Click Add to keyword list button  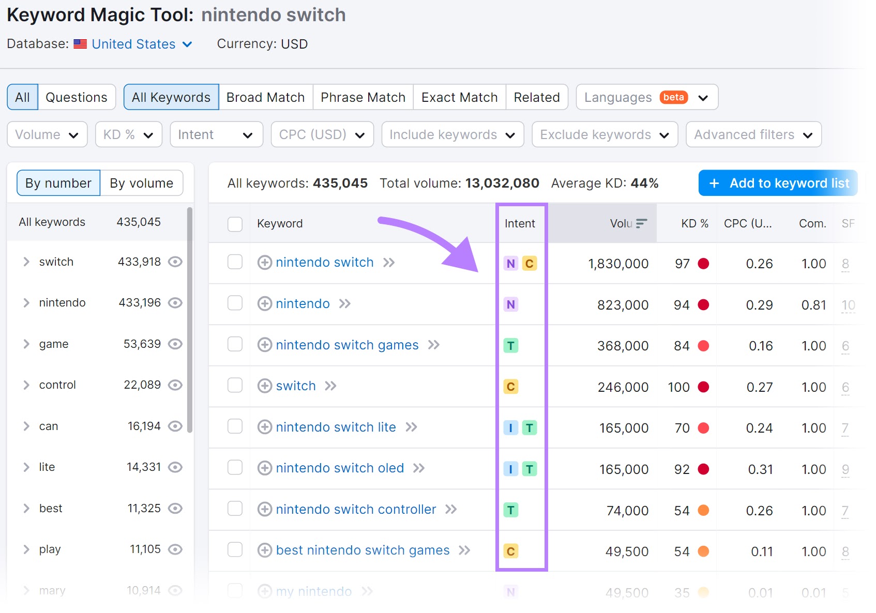pos(778,183)
